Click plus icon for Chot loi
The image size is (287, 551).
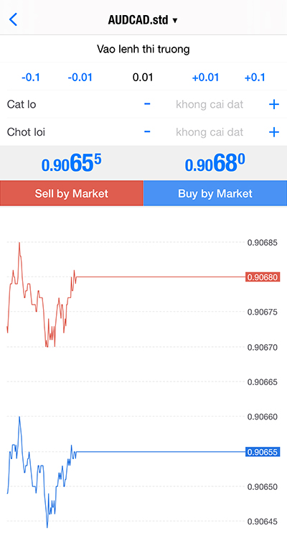tap(273, 132)
